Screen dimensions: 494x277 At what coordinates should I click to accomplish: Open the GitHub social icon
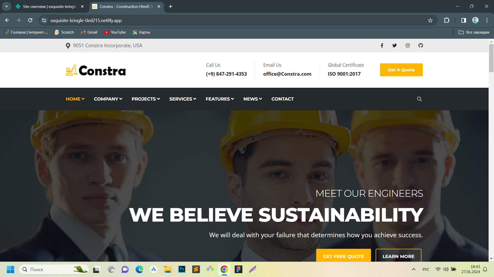pos(421,45)
